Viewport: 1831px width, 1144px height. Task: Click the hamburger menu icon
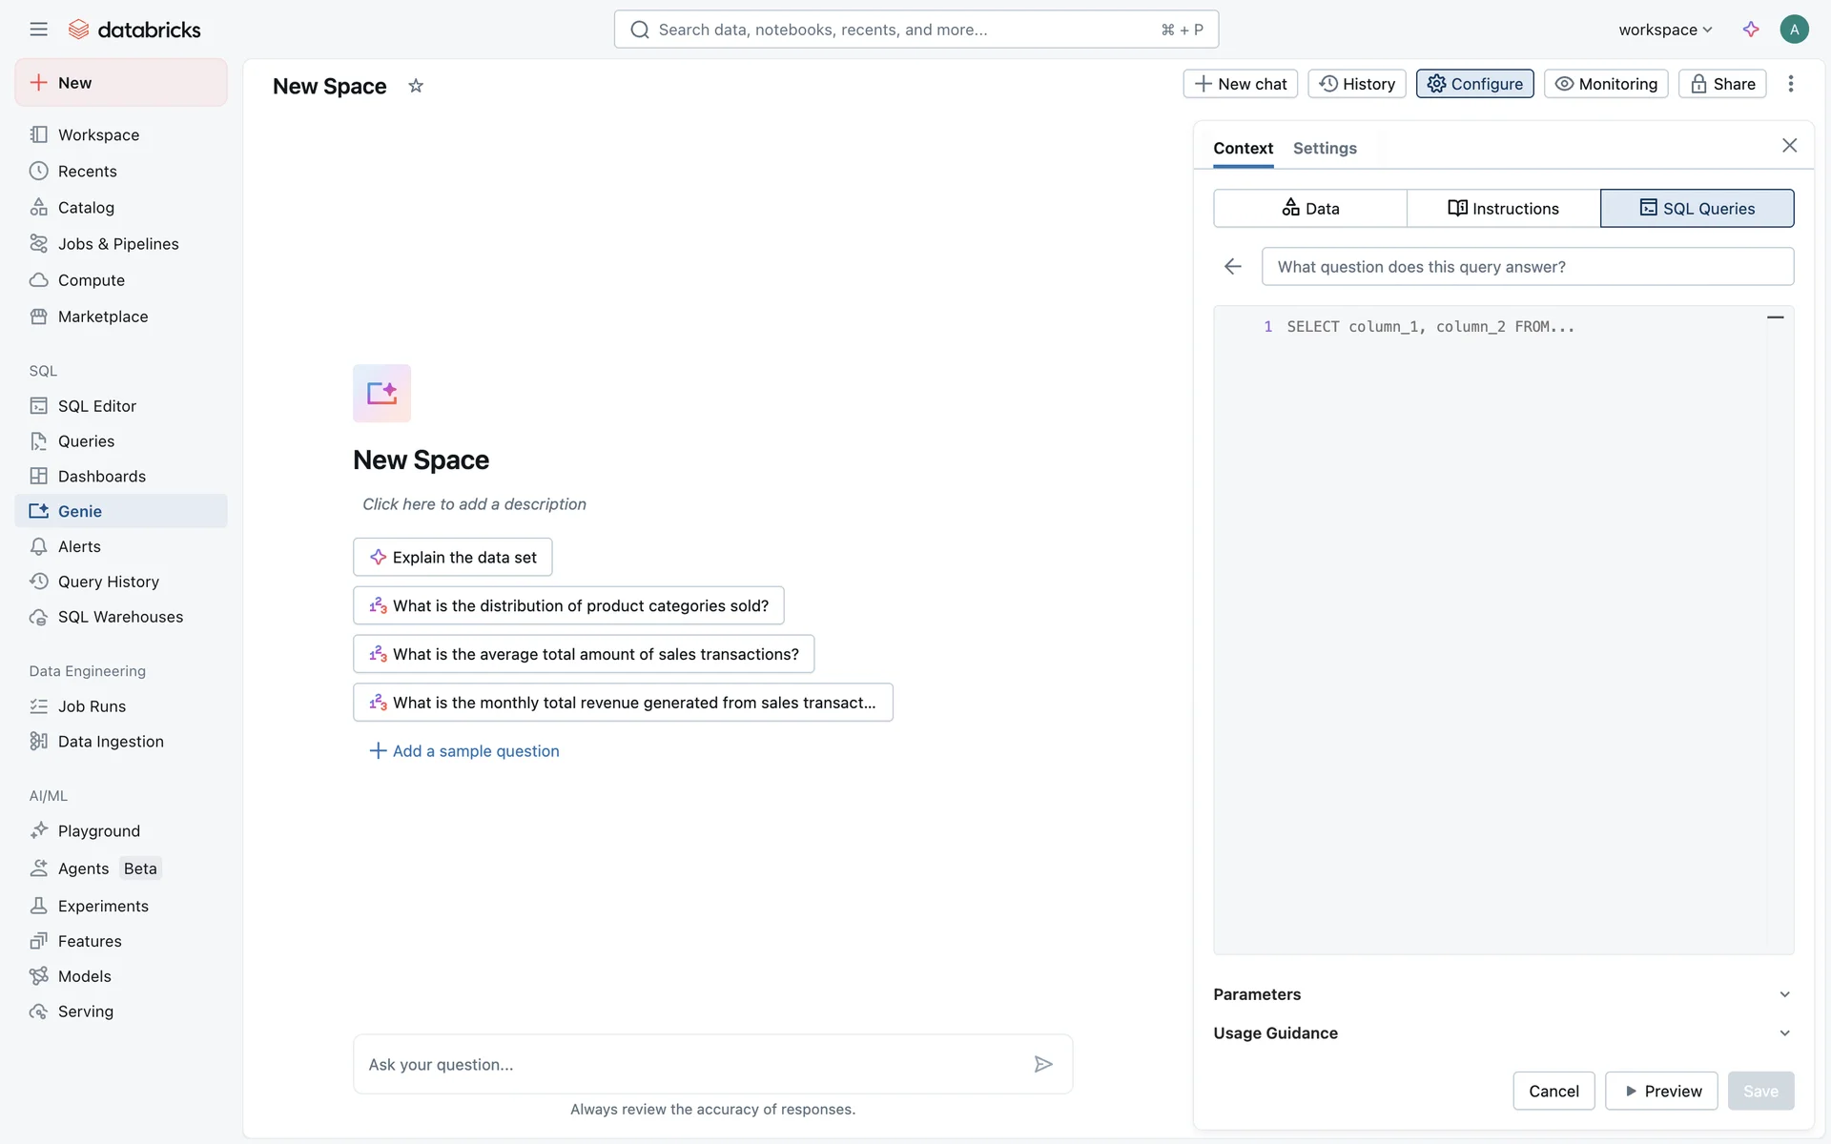(38, 30)
